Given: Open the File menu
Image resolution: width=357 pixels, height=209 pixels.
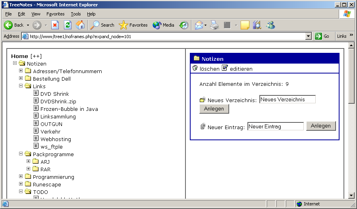Looking at the screenshot, I should [x=8, y=14].
